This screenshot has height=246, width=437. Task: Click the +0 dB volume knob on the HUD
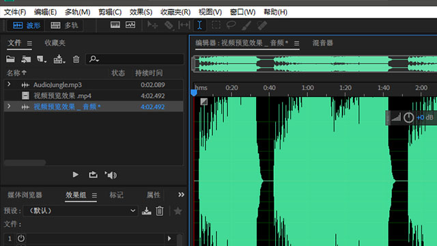[408, 118]
